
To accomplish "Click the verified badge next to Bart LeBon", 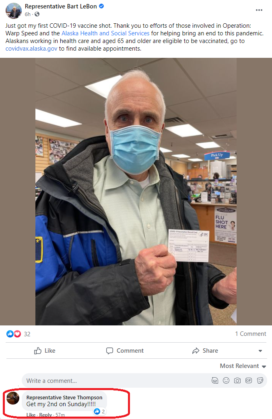I will [101, 6].
